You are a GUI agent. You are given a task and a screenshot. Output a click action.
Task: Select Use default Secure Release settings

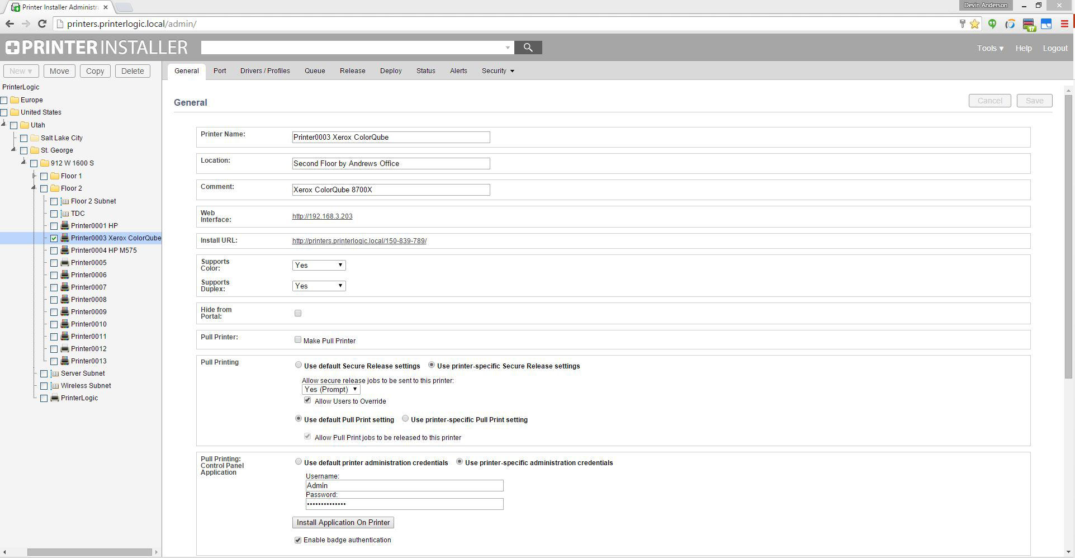299,365
